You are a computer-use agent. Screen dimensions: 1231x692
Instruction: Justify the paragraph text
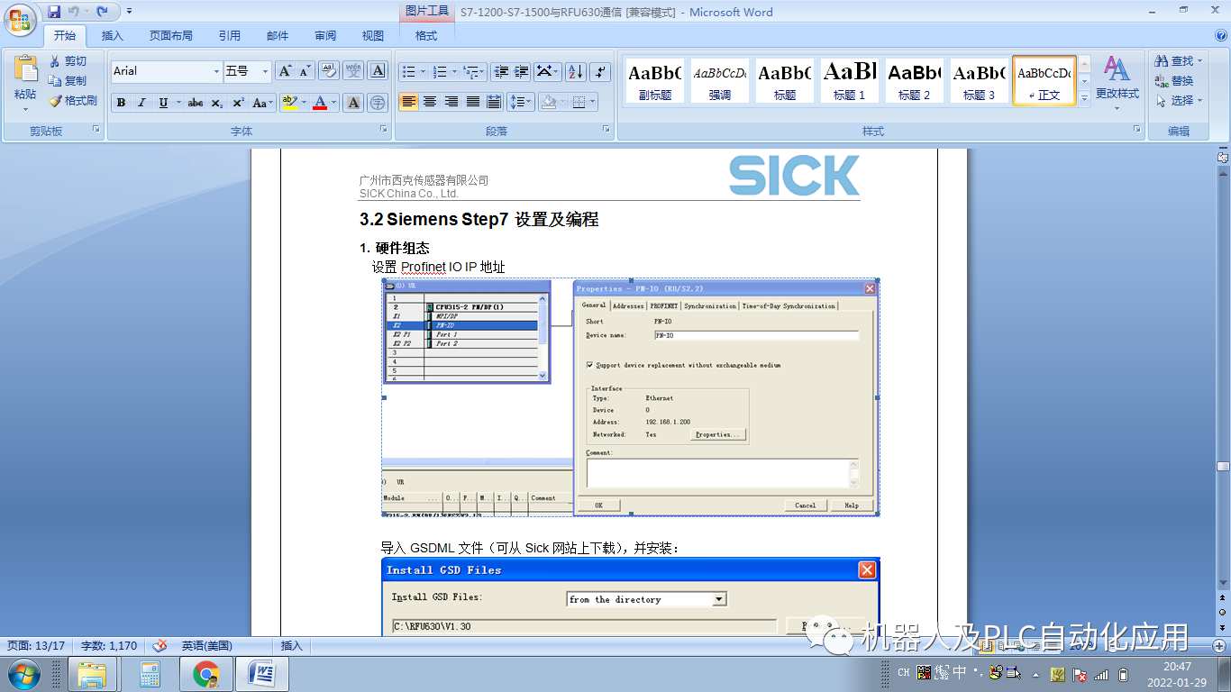click(472, 102)
